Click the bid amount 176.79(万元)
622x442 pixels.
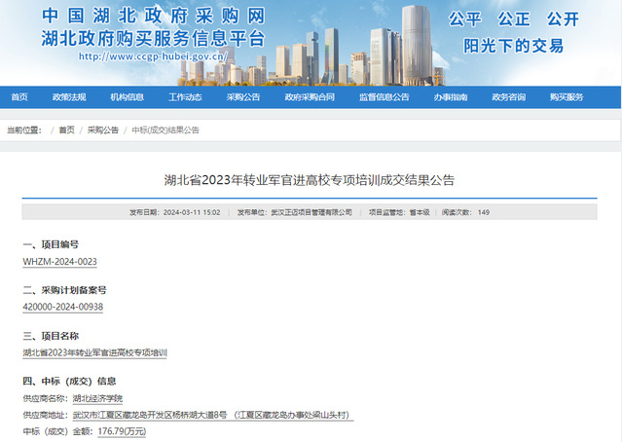[x=122, y=431]
